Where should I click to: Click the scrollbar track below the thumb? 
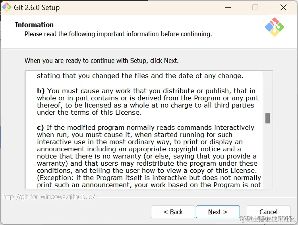[x=267, y=156]
